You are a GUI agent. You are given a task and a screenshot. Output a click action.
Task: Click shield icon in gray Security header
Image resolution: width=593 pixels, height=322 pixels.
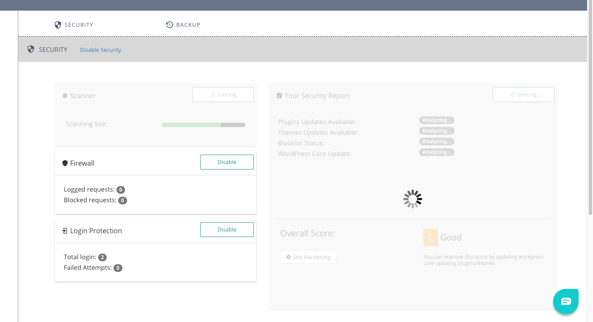31,49
